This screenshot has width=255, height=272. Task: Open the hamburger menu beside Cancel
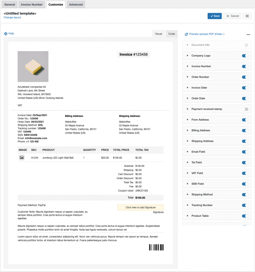[247, 16]
